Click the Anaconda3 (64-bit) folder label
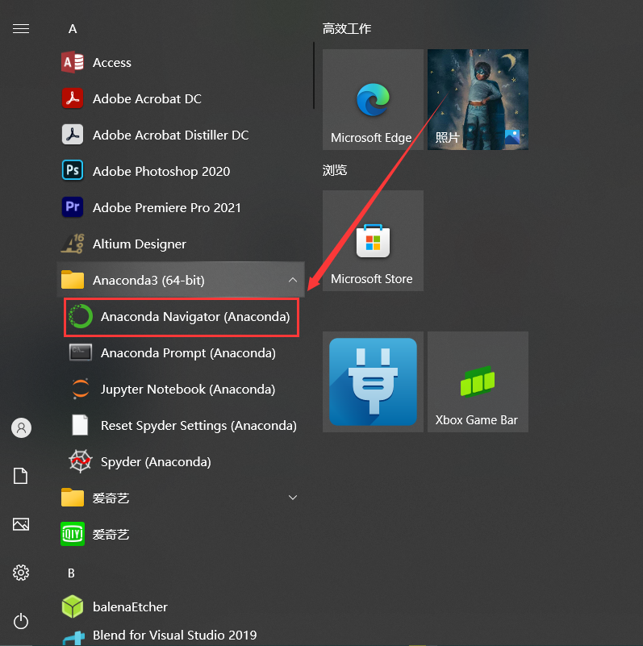 148,280
